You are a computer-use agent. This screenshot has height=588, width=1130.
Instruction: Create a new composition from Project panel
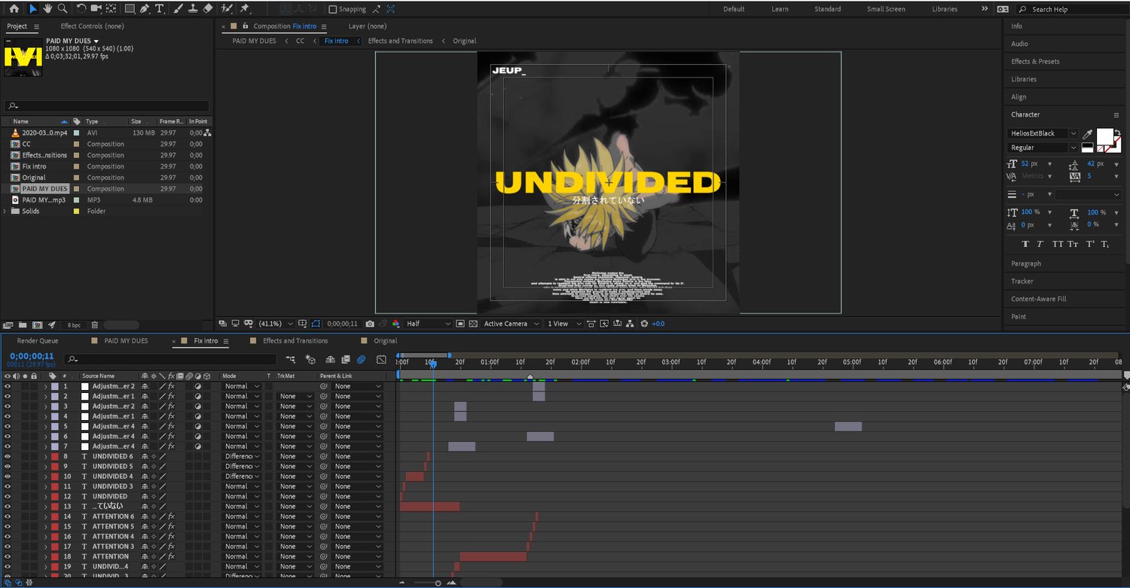38,325
